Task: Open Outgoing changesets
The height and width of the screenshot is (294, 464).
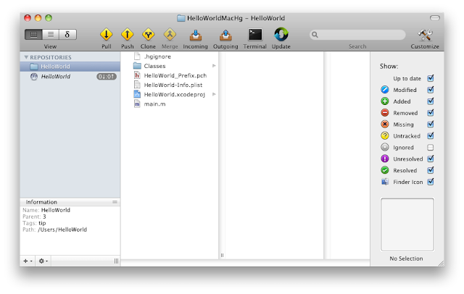Action: [225, 35]
